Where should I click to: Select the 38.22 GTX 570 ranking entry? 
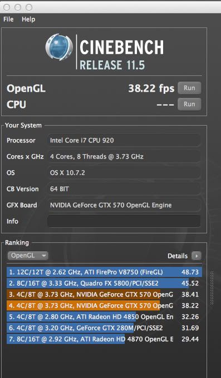(104, 305)
